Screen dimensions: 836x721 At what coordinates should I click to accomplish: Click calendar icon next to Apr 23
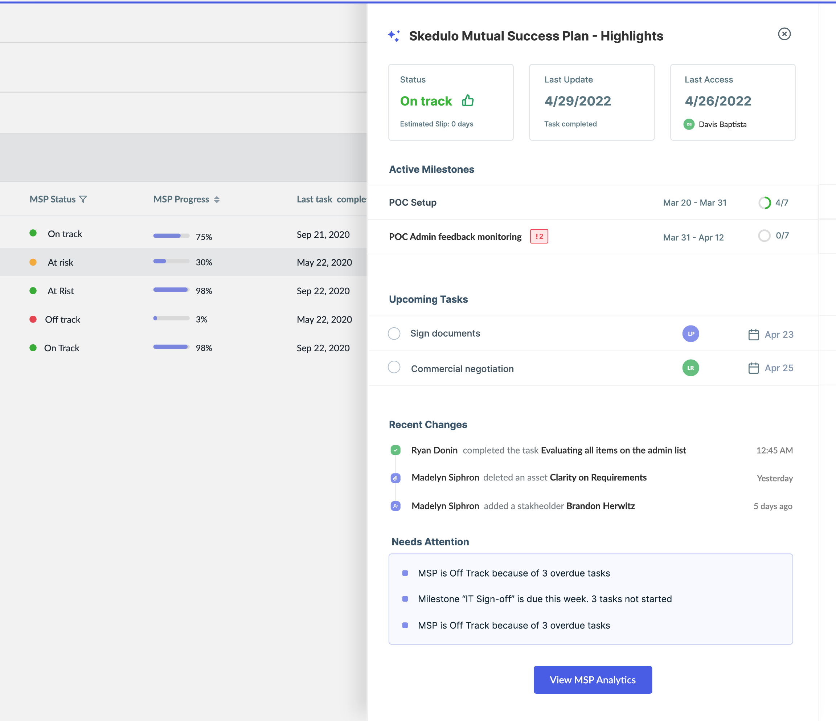coord(753,335)
